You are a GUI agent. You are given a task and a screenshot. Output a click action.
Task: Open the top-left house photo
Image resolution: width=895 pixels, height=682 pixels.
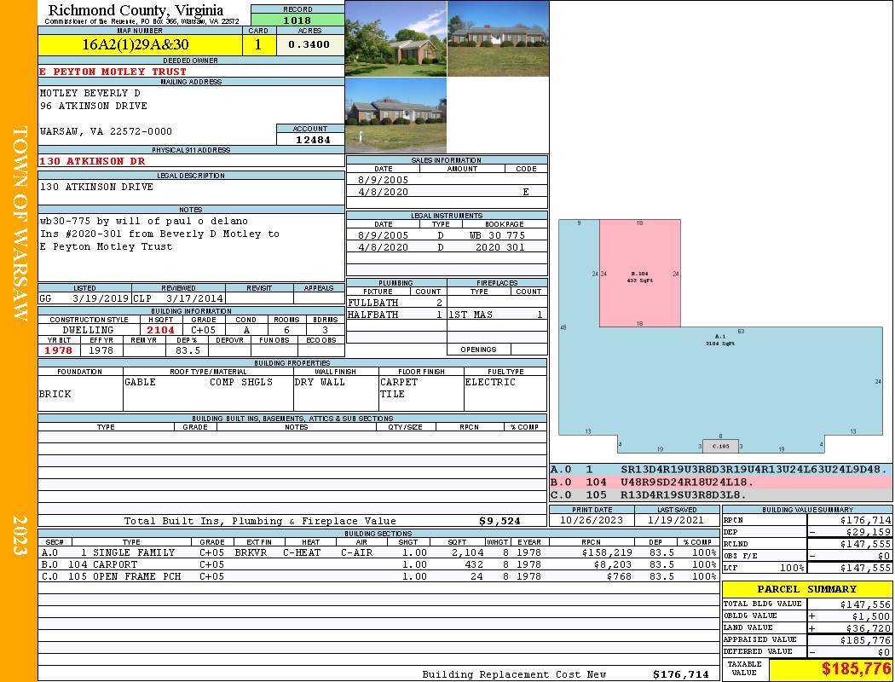click(x=396, y=38)
